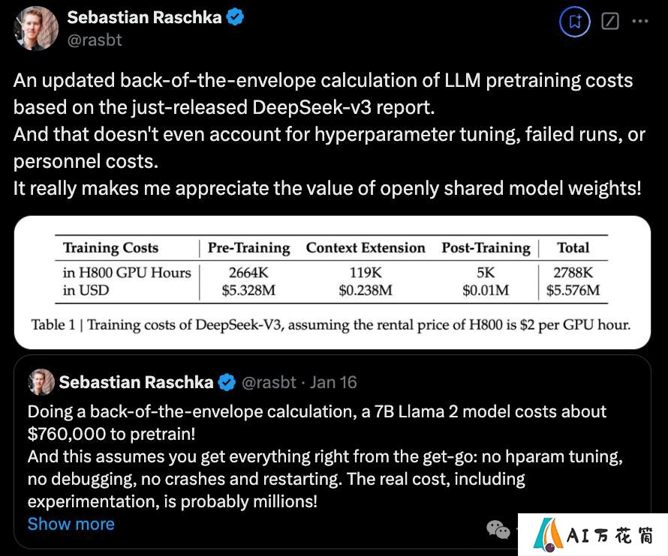Screen dimensions: 668x556
Task: Open the @rasbt handle in the quoted tweet
Action: [x=269, y=382]
